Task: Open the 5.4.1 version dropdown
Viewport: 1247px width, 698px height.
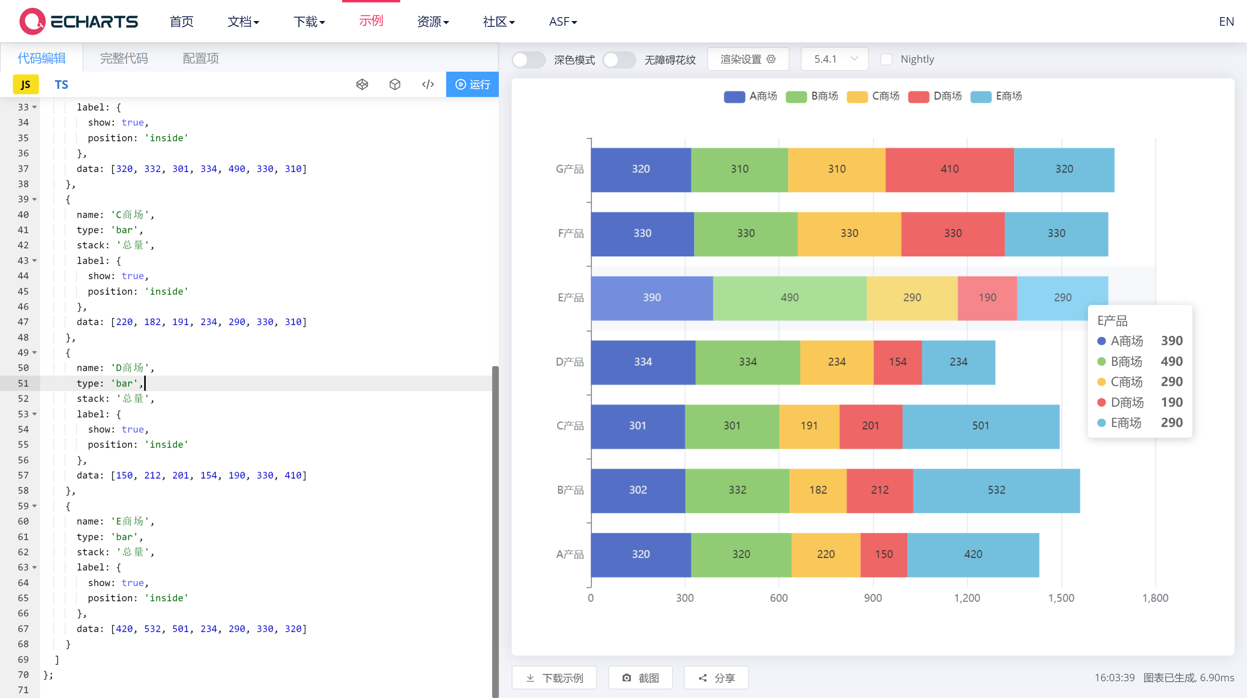Action: (x=834, y=58)
